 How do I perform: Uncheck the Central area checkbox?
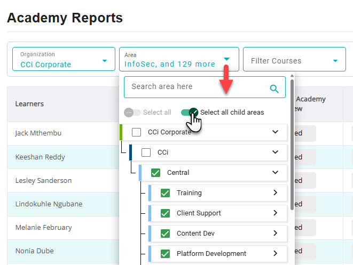[x=156, y=173]
